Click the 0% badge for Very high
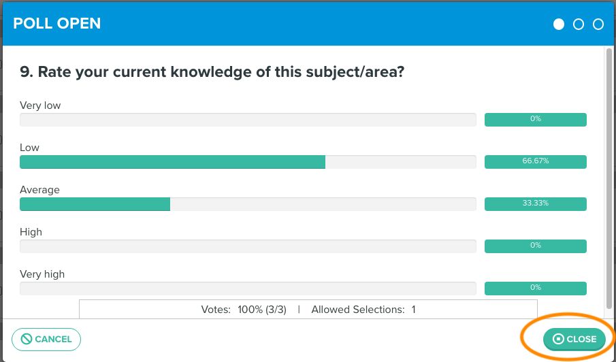 point(536,289)
